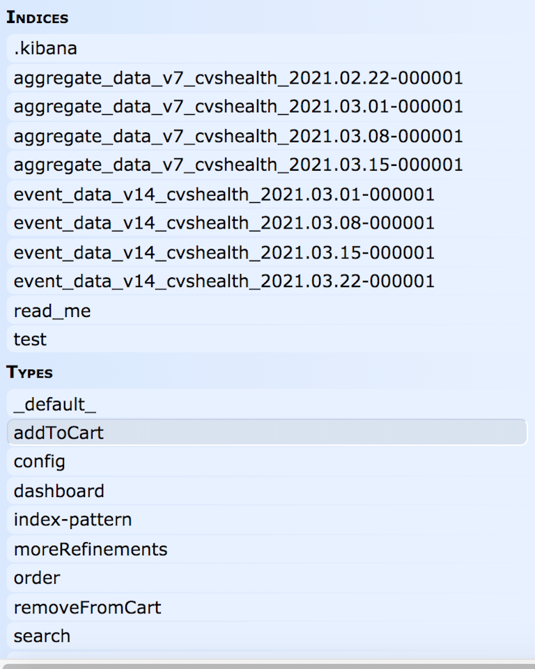Pick aggregate_data_v7_cvshealth_2021.03.08-000001 index
Viewport: 535px width, 669px height.
pos(267,136)
